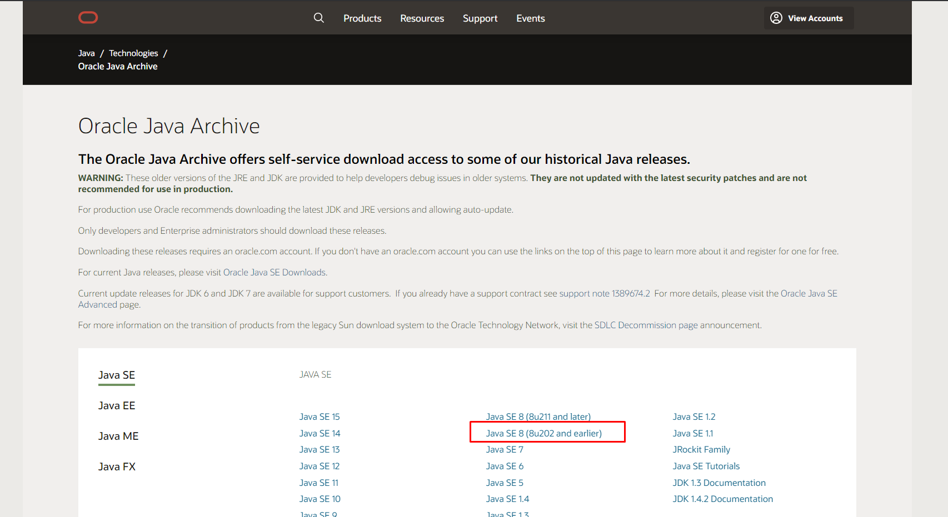Click Oracle Java Archive breadcrumb text

point(118,66)
